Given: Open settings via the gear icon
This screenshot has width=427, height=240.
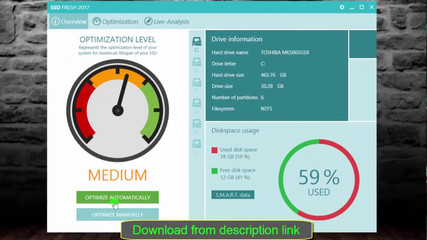Looking at the screenshot, I should tap(342, 7).
